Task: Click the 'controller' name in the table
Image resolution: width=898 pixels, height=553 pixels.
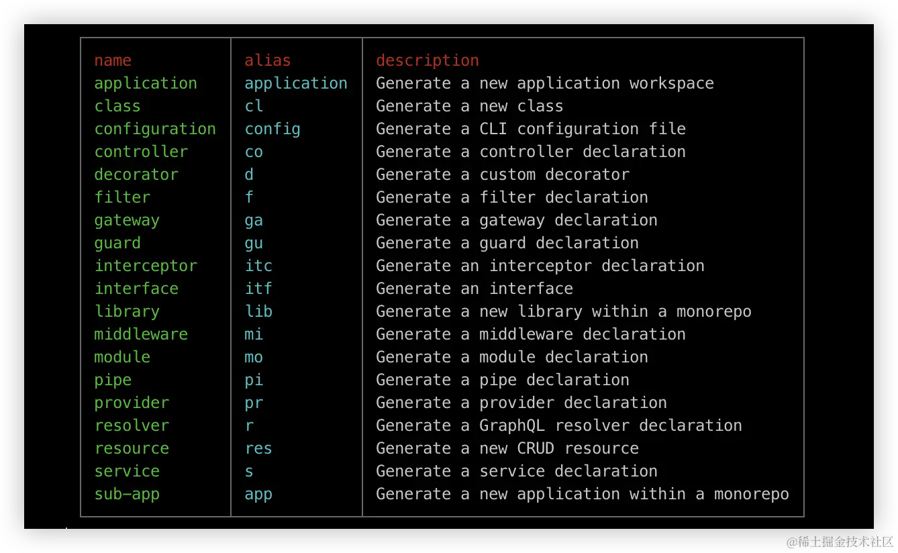Action: click(x=141, y=152)
